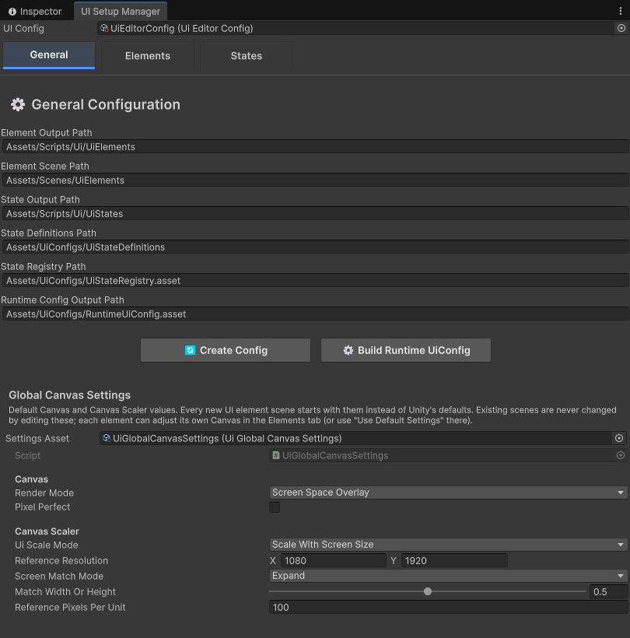Toggle the Pixel Perfect checkbox
The width and height of the screenshot is (630, 638).
275,507
